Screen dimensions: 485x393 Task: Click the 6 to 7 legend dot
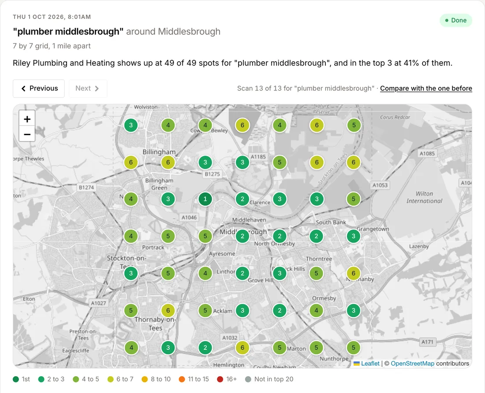(x=110, y=379)
